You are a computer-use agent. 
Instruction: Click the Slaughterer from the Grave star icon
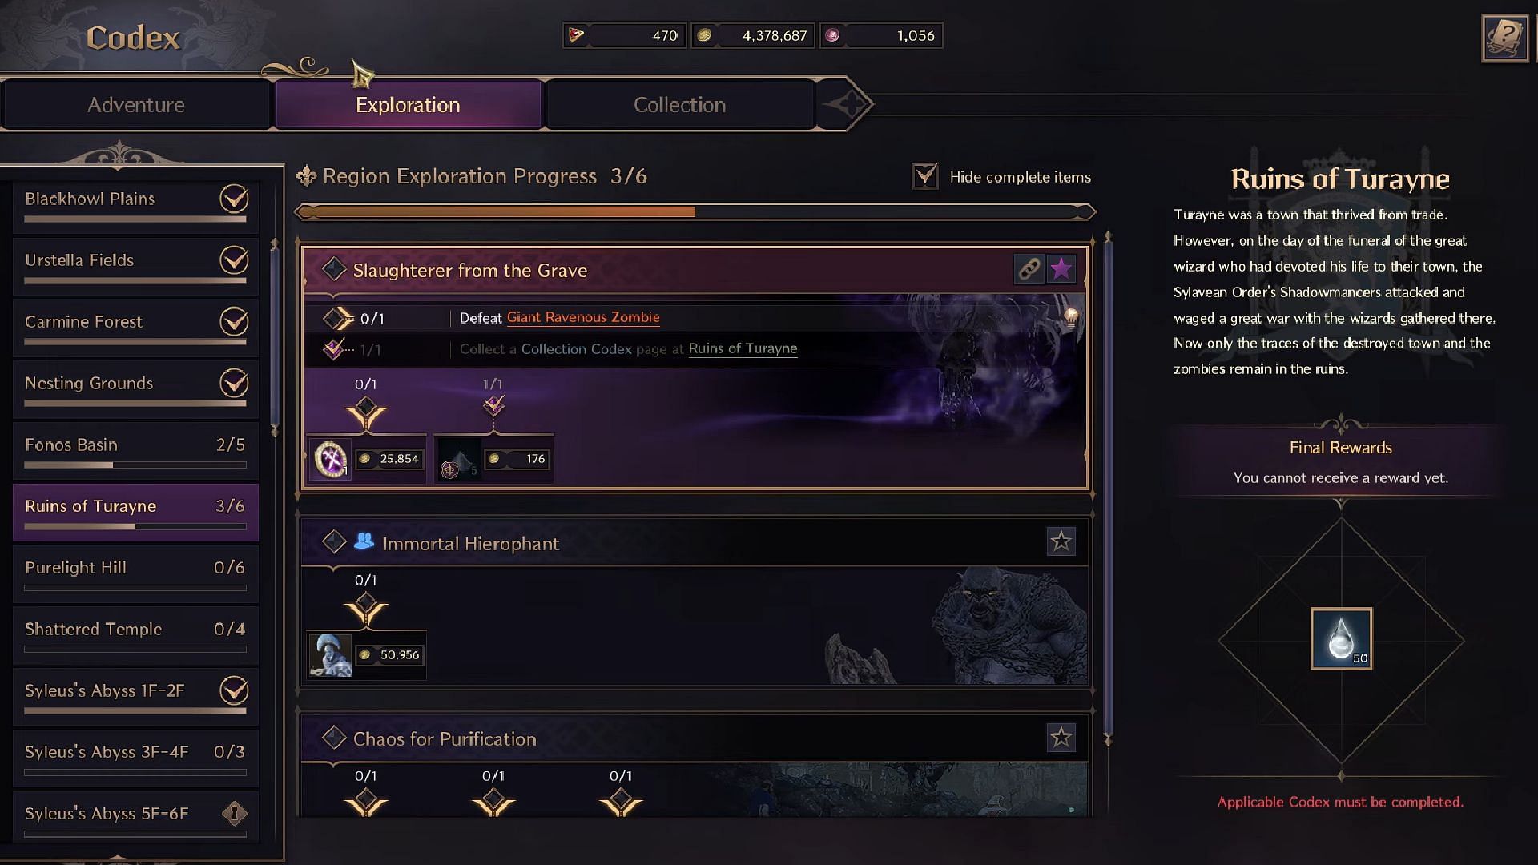coord(1061,269)
